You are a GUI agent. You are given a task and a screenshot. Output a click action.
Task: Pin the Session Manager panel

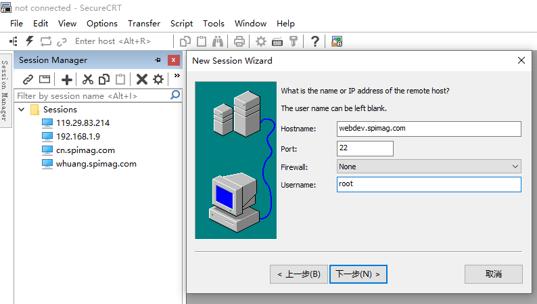click(x=158, y=60)
